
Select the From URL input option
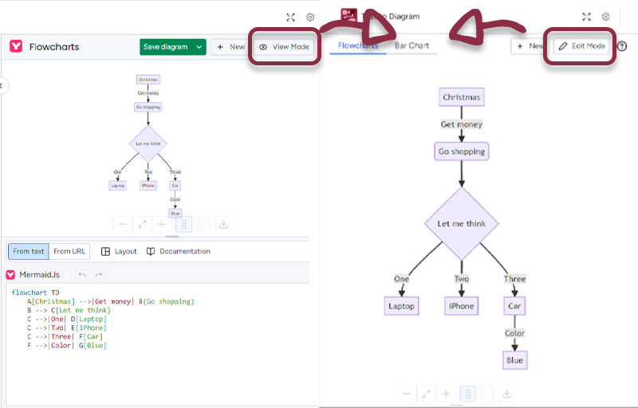point(69,251)
